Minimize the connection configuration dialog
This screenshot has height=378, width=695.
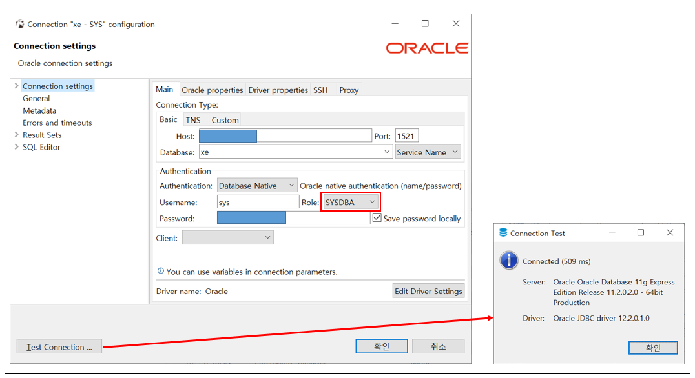[x=395, y=23]
